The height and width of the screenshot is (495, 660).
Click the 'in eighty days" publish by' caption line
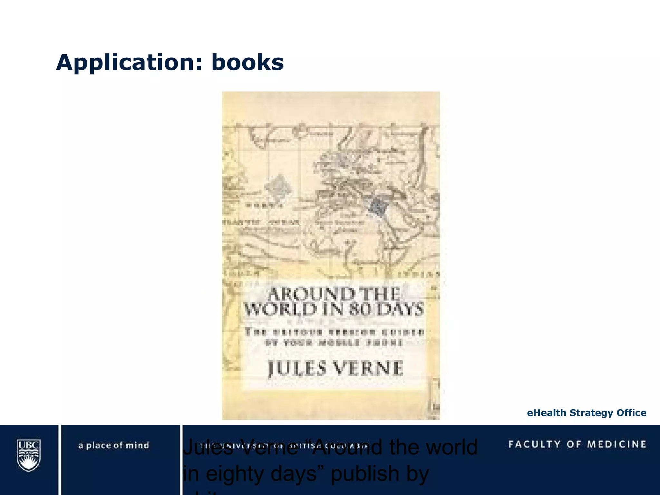pyautogui.click(x=306, y=473)
